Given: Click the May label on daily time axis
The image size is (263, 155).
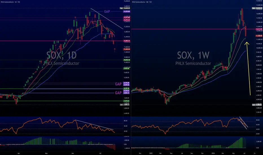Looking at the screenshot, I should (x=46, y=153).
